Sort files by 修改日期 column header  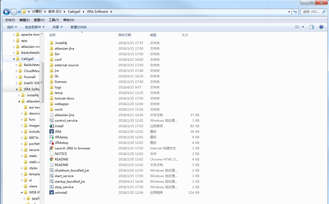[125, 35]
